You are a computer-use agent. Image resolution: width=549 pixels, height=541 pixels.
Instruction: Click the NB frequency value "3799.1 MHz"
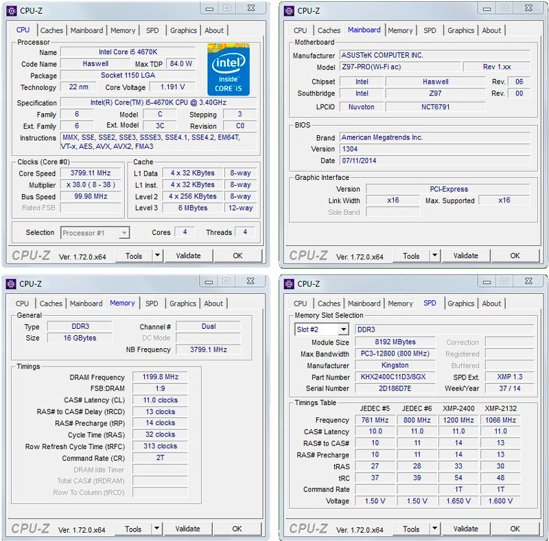209,349
